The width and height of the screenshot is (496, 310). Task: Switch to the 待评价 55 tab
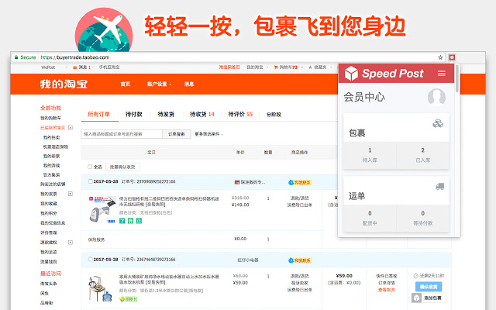[x=240, y=114]
